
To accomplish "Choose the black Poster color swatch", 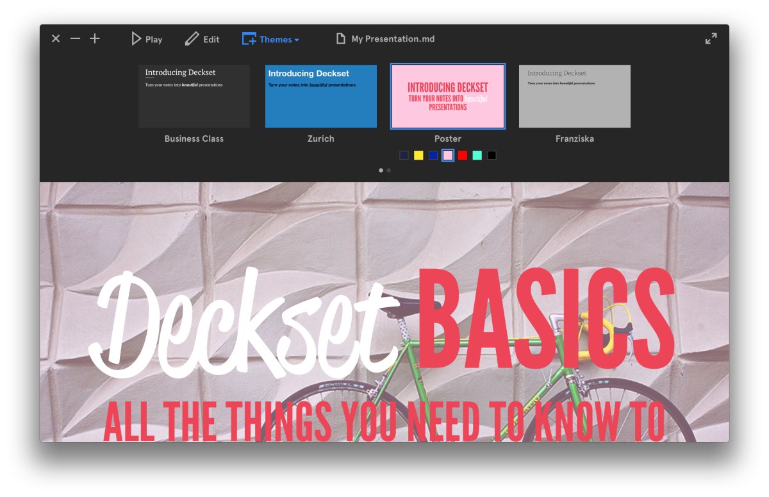I will (492, 155).
